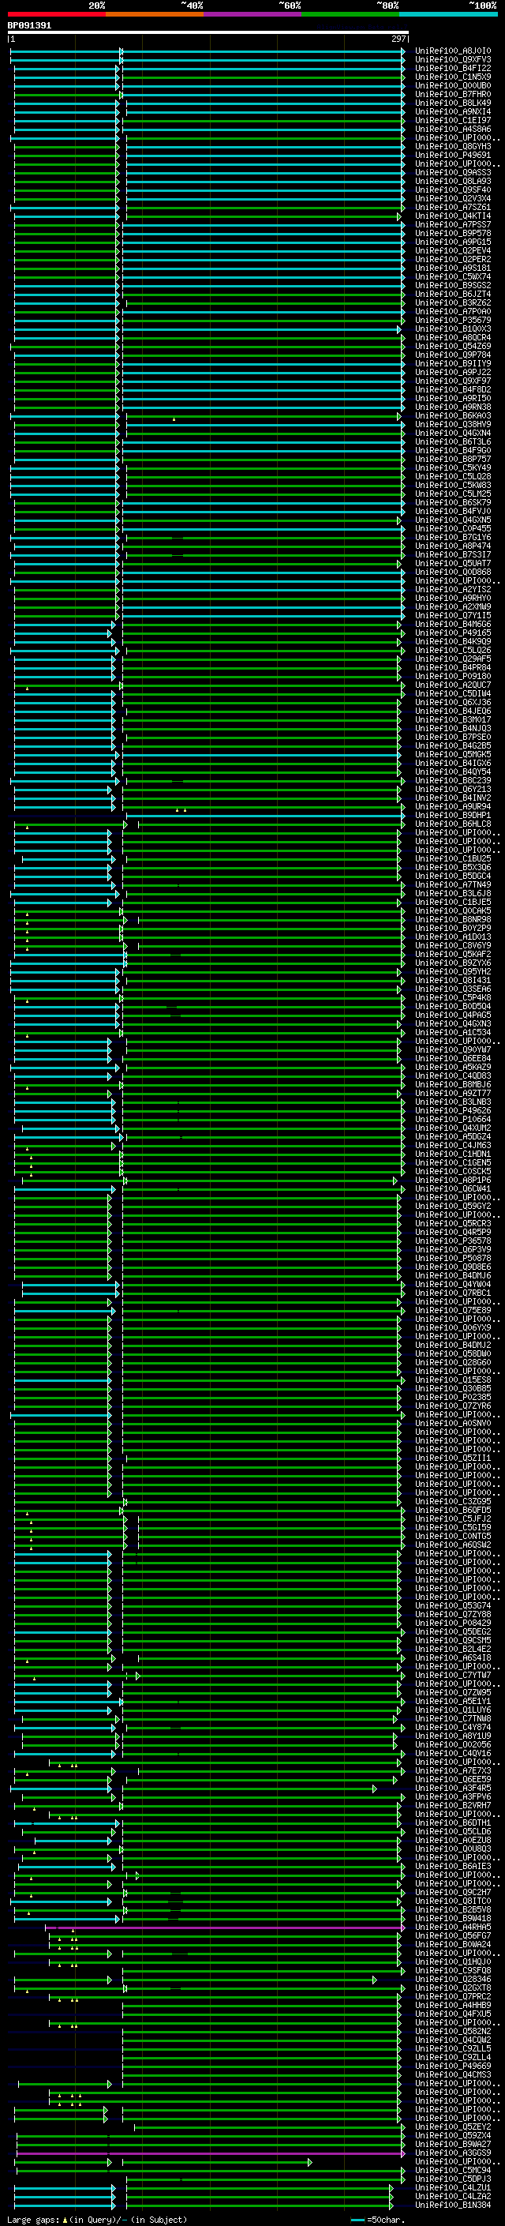Click the orange ~40% identity legend segment
505x2226 pixels.
[x=155, y=14]
